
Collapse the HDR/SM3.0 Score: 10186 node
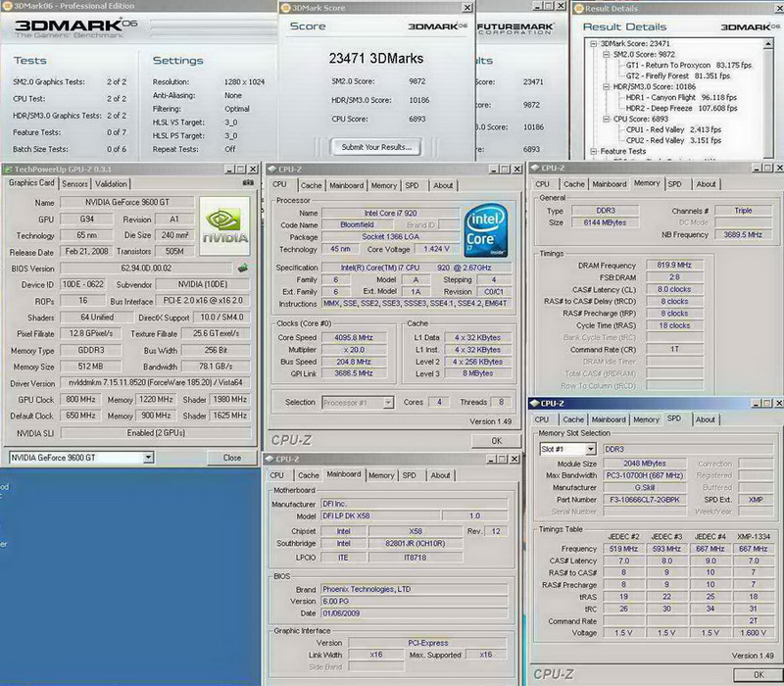click(606, 87)
